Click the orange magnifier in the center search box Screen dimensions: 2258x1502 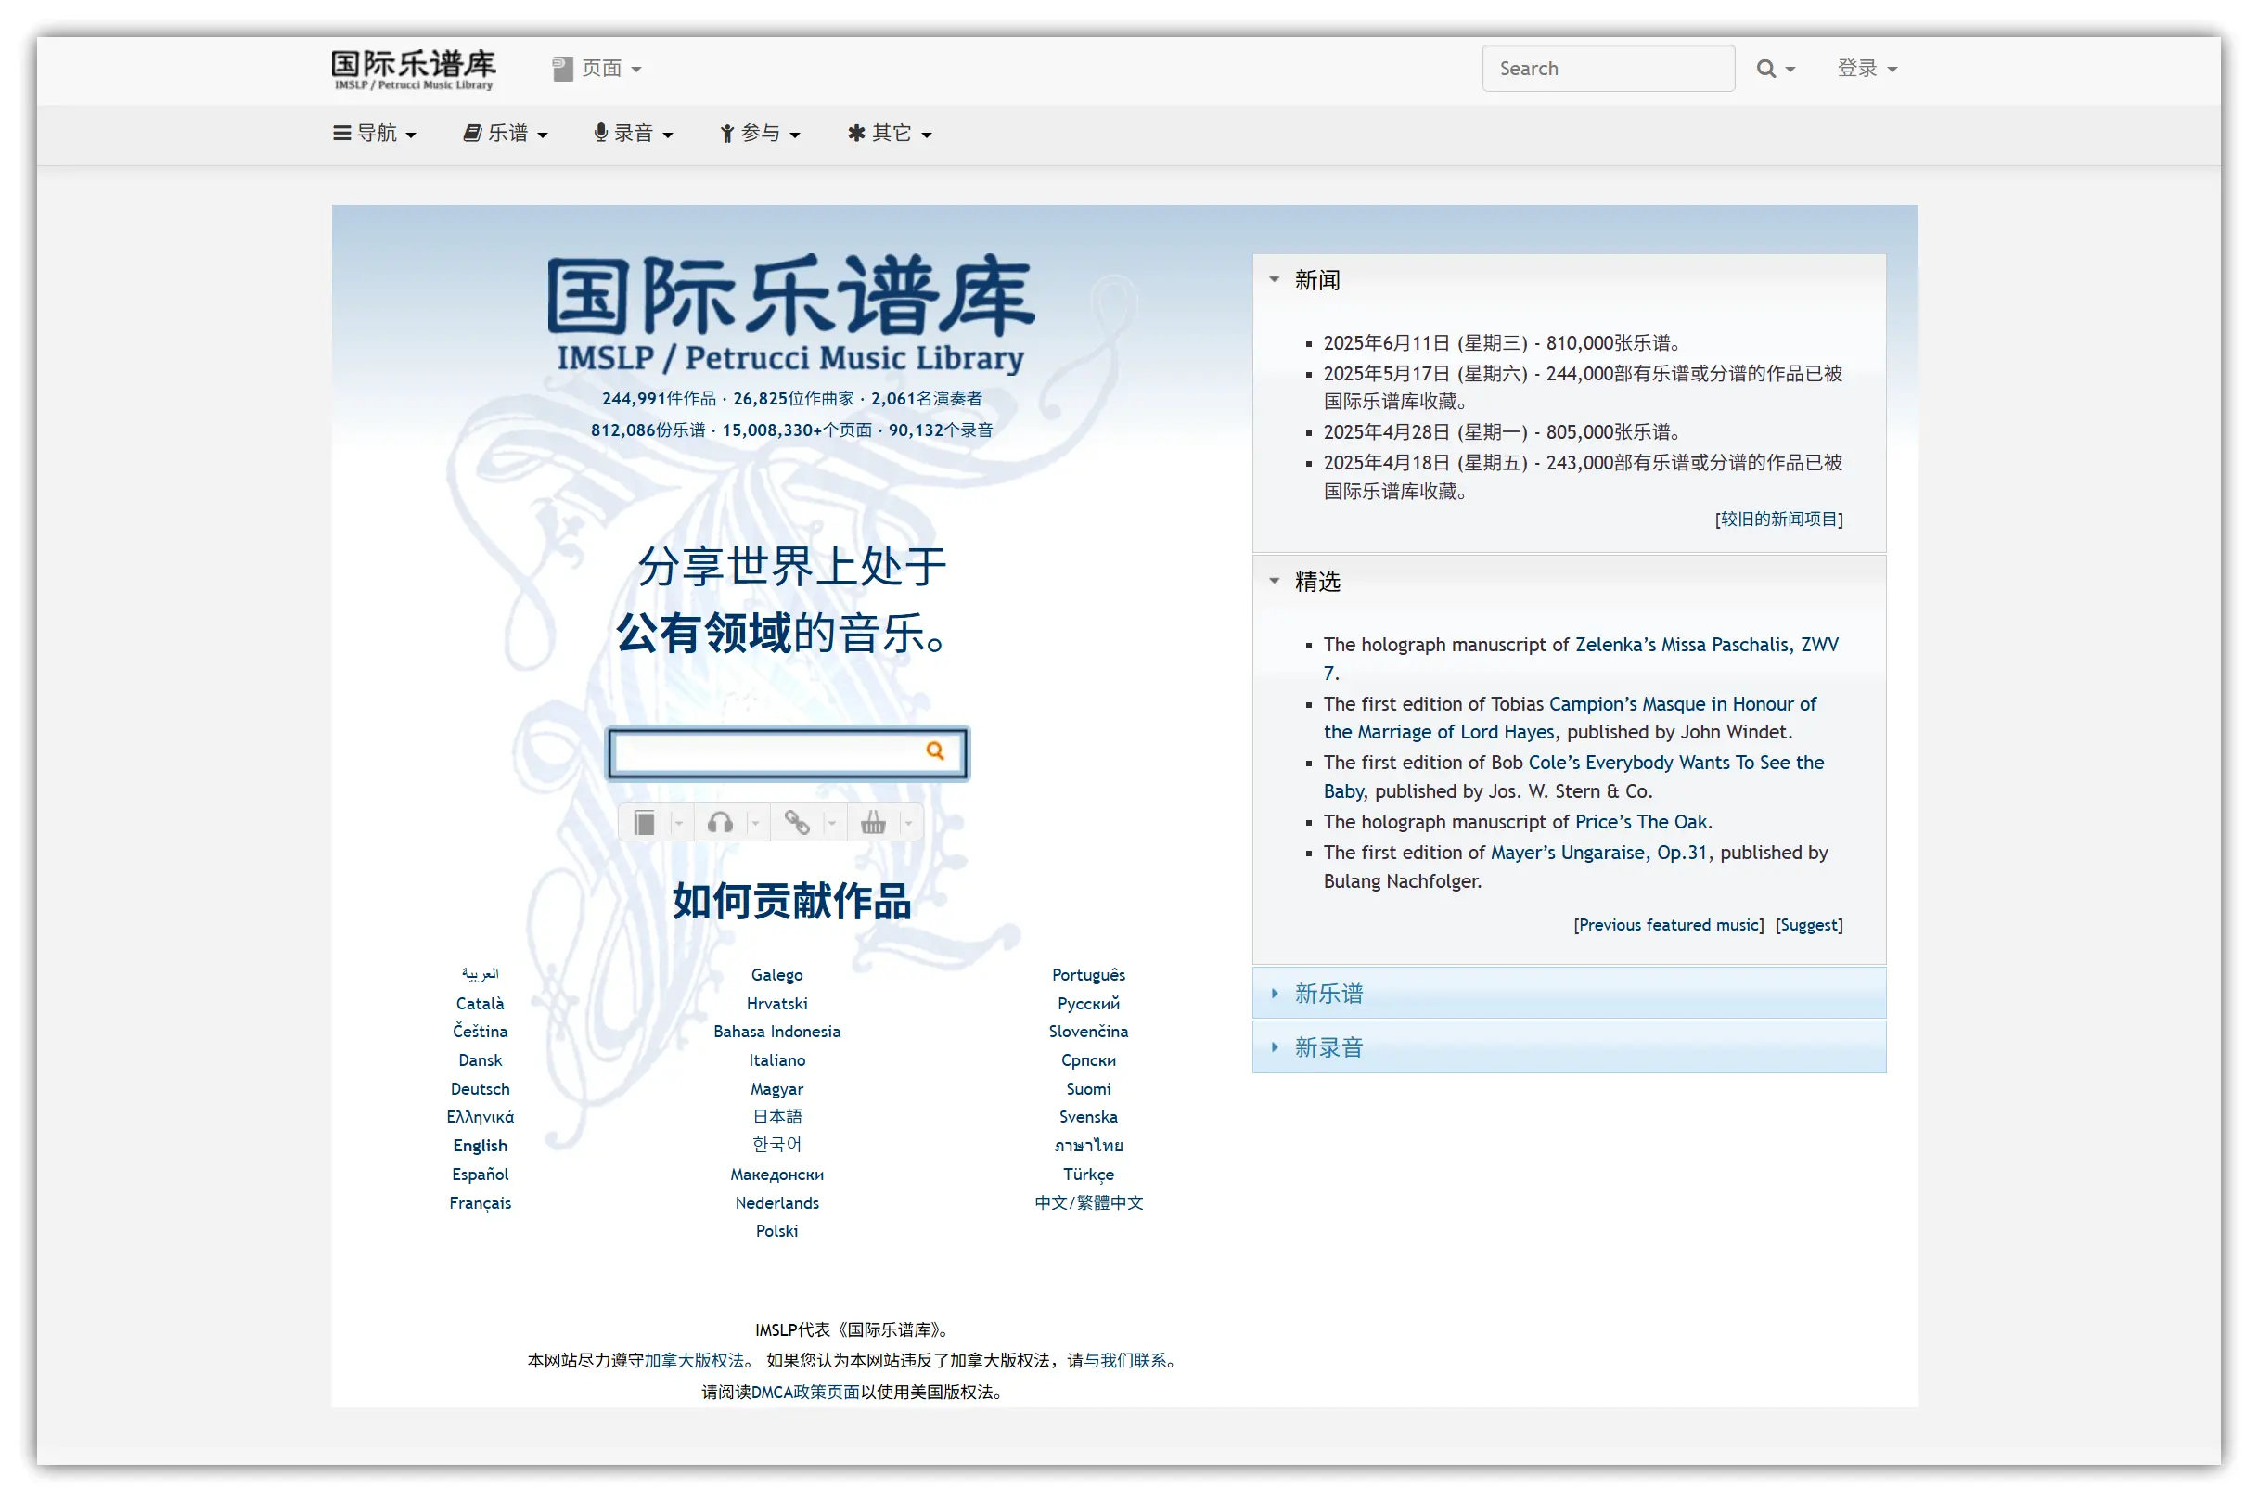[934, 751]
